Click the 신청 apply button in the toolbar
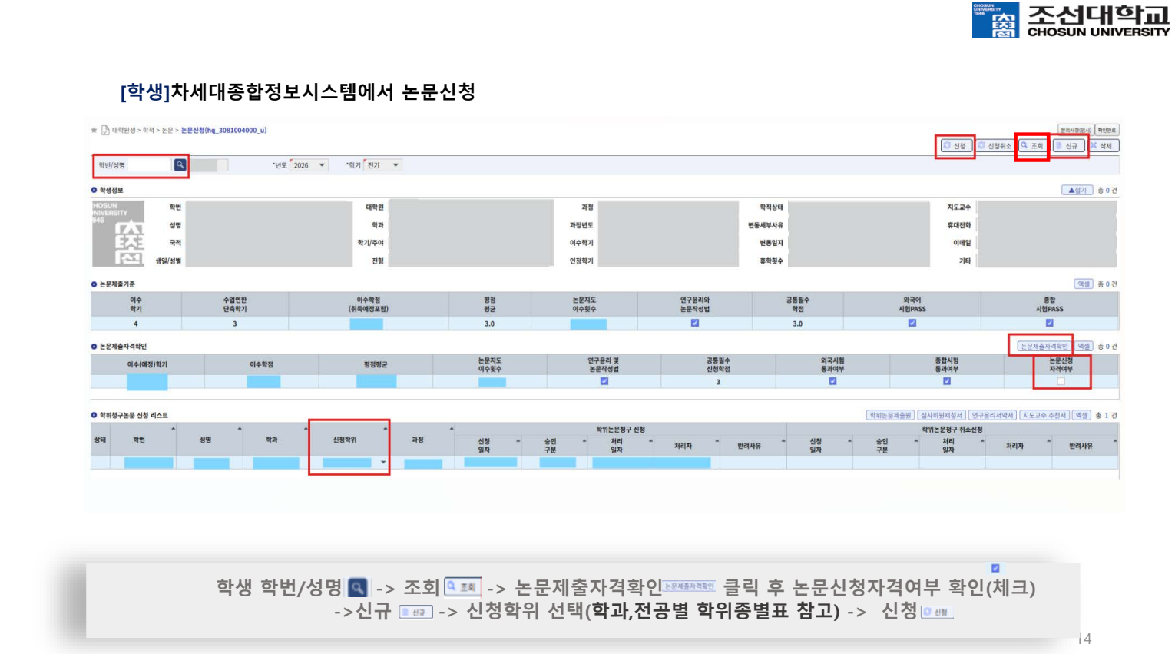The height and width of the screenshot is (654, 1175). tap(956, 146)
